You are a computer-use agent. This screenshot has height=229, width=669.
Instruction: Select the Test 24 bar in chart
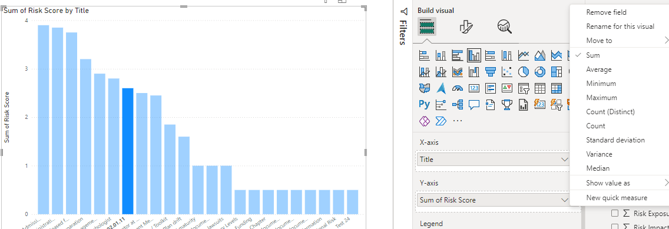(x=352, y=202)
